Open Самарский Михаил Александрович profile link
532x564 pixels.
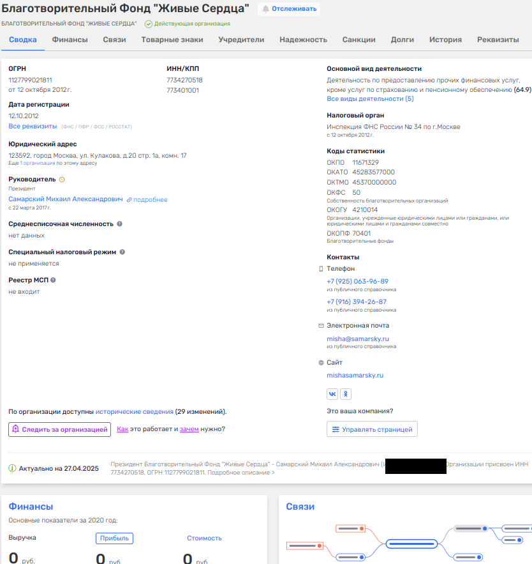(65, 199)
